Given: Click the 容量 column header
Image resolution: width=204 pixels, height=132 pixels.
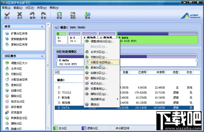Looking at the screenshot, I should click(x=125, y=72).
